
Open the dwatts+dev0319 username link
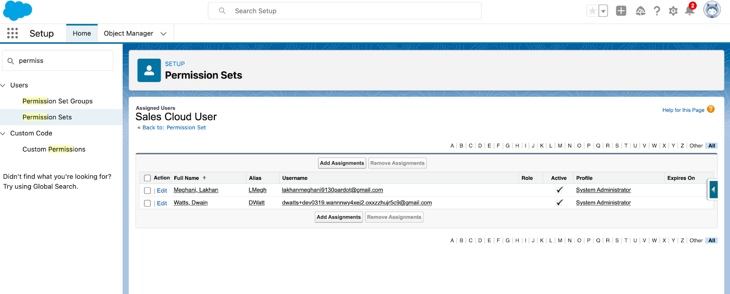pyautogui.click(x=357, y=203)
